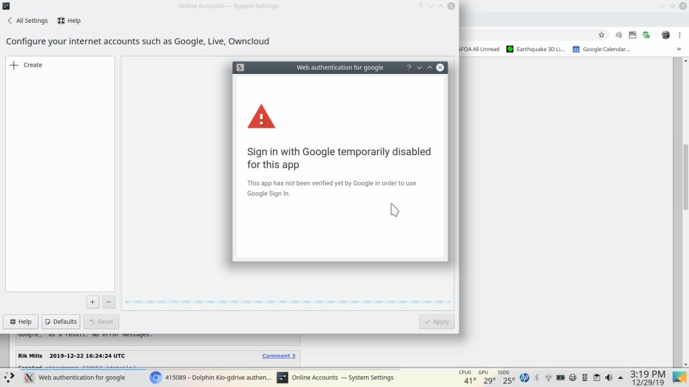Open the clipboard tray icon

click(597, 378)
